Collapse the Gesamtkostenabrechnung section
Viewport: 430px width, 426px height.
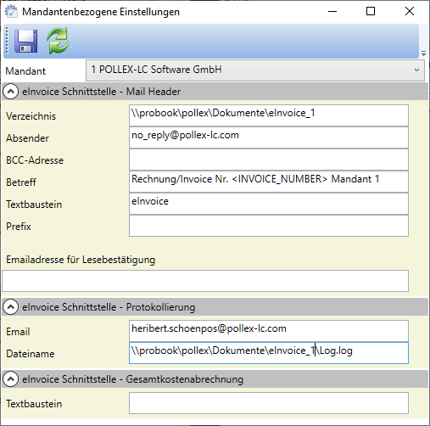click(x=11, y=379)
